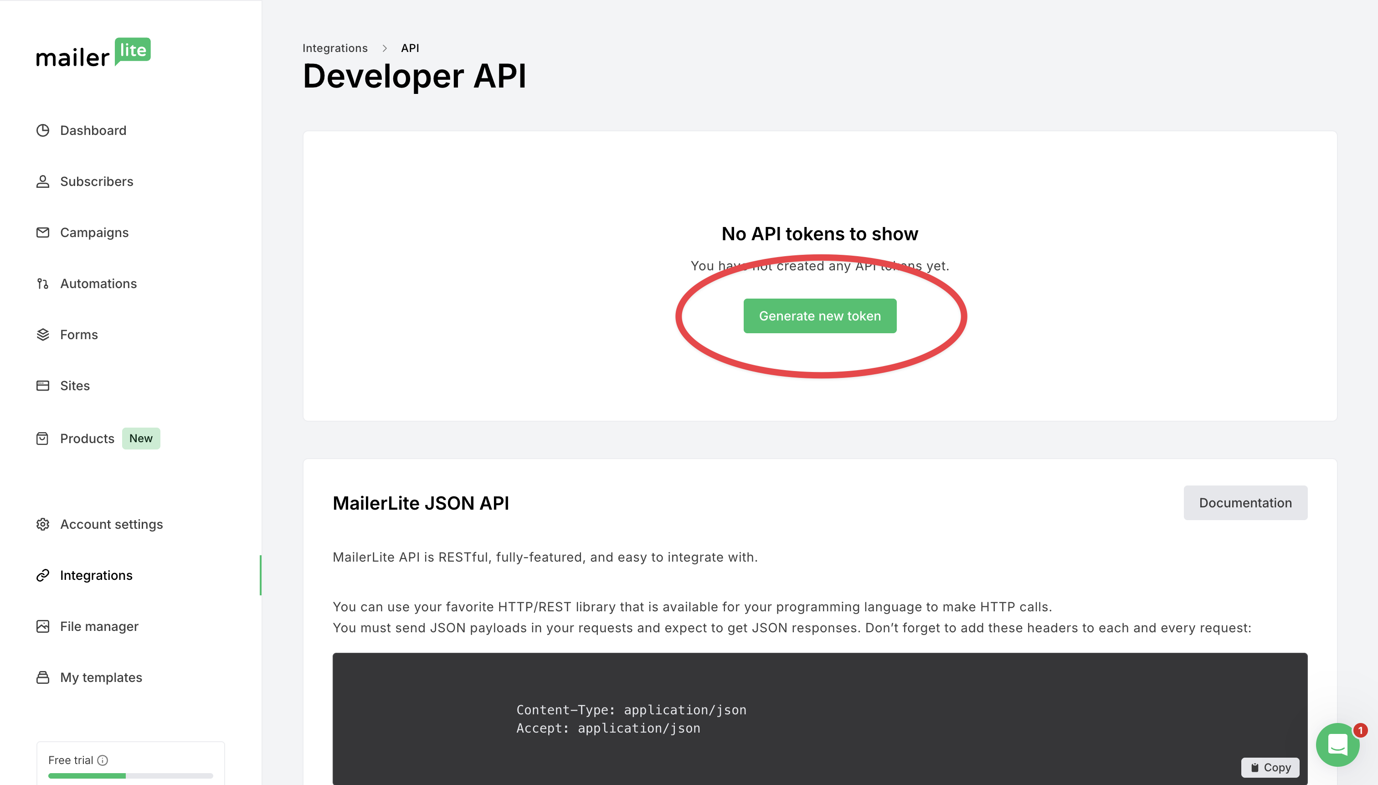Open the Integrations menu item
The width and height of the screenshot is (1378, 785).
[x=96, y=575]
